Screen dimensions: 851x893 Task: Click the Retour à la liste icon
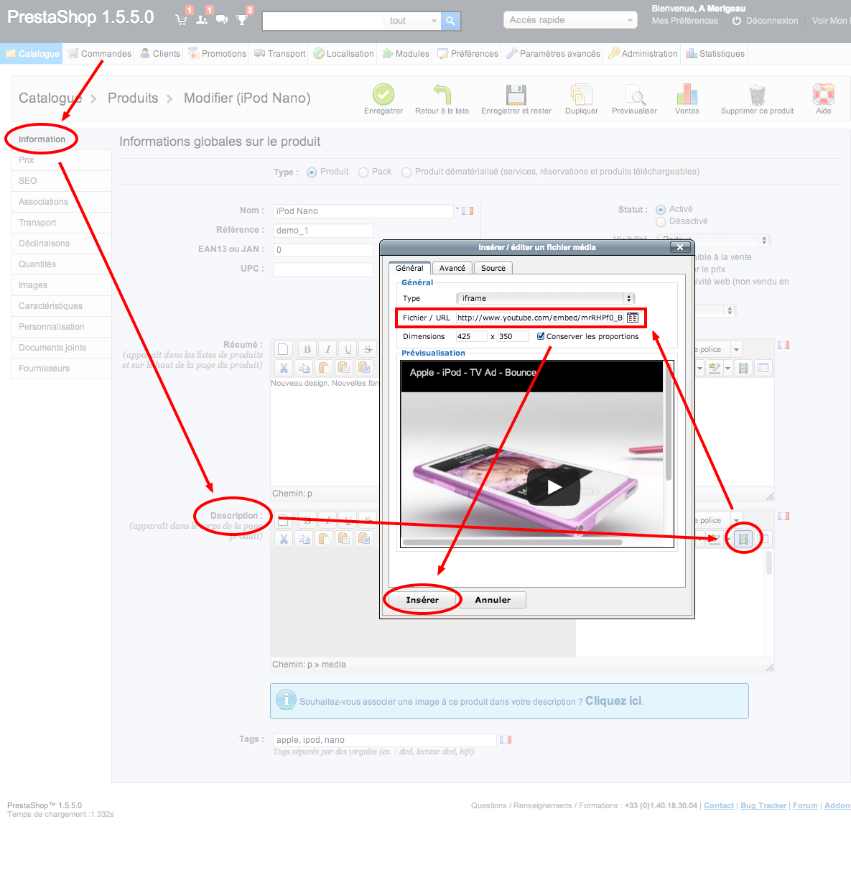point(442,95)
